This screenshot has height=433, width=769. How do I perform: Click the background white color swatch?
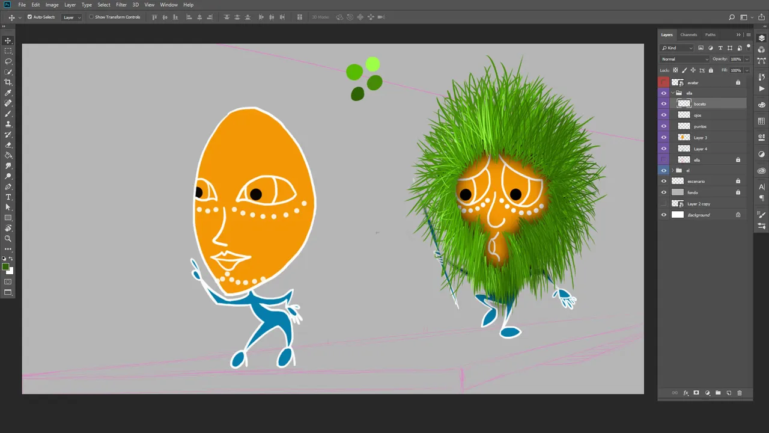(10, 271)
